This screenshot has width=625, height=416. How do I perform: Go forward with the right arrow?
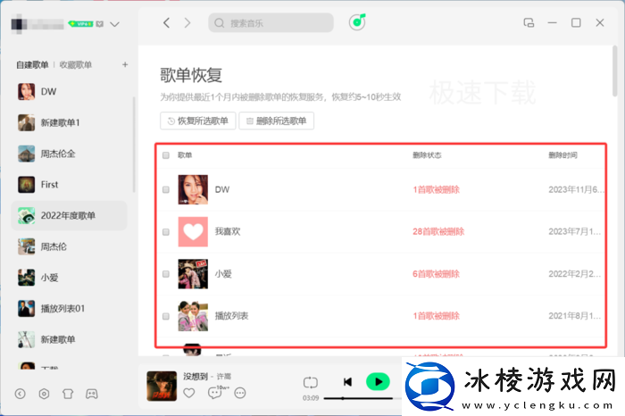187,23
